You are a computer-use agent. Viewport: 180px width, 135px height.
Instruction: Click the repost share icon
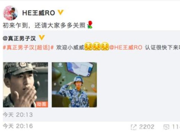point(134,127)
